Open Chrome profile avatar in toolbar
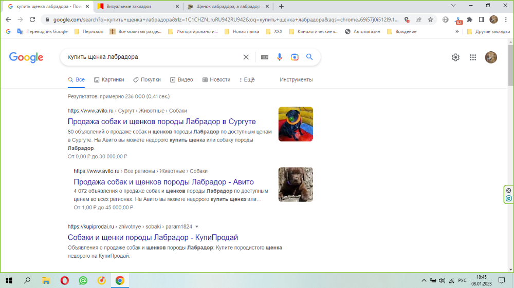Image resolution: width=514 pixels, height=288 pixels. point(493,19)
